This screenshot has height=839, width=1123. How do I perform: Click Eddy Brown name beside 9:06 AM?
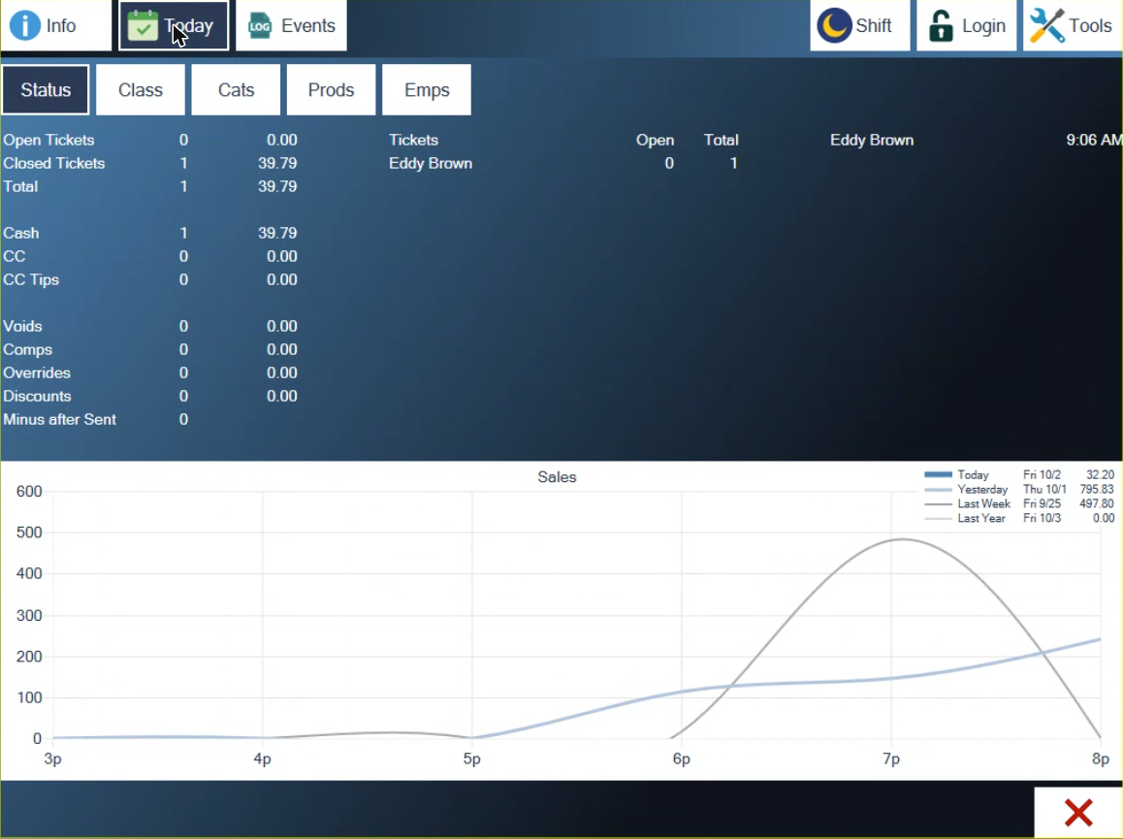pyautogui.click(x=872, y=140)
